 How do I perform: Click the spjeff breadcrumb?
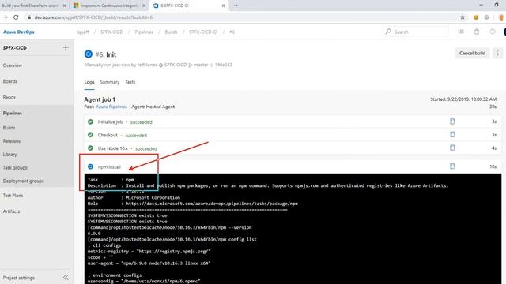tap(83, 32)
